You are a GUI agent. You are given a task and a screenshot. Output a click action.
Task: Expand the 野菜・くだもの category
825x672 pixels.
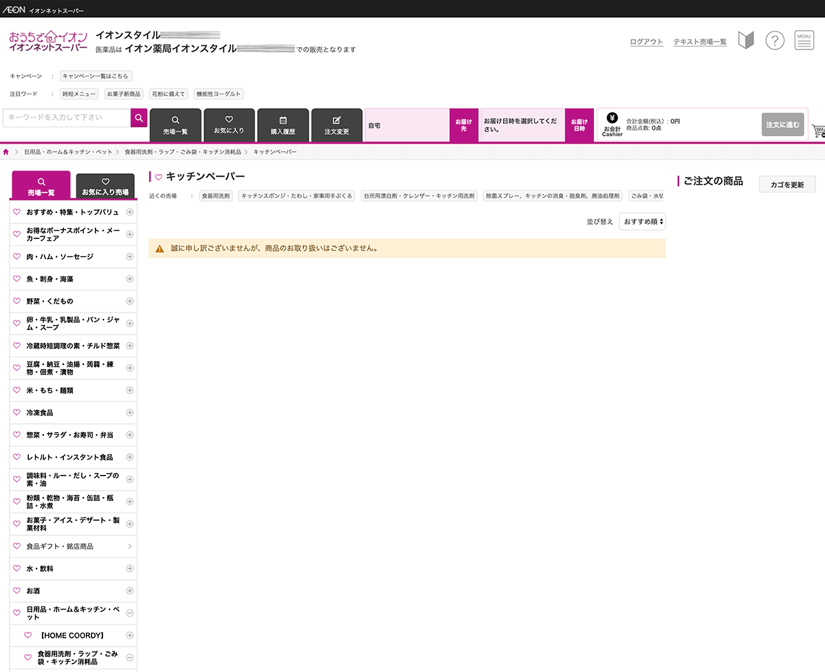pyautogui.click(x=130, y=301)
